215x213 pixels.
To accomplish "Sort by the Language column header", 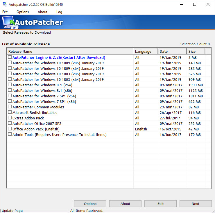I will (x=146, y=51).
